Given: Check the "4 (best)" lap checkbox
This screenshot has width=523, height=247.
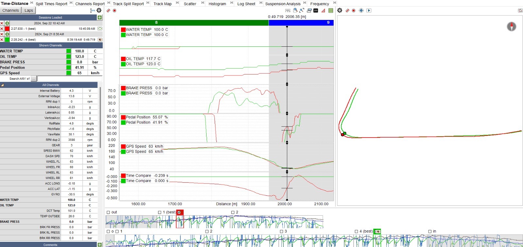Looking at the screenshot, I should tap(356, 231).
